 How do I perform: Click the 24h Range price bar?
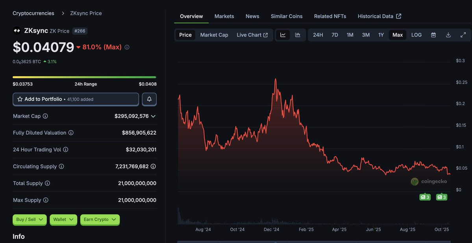[x=84, y=77]
